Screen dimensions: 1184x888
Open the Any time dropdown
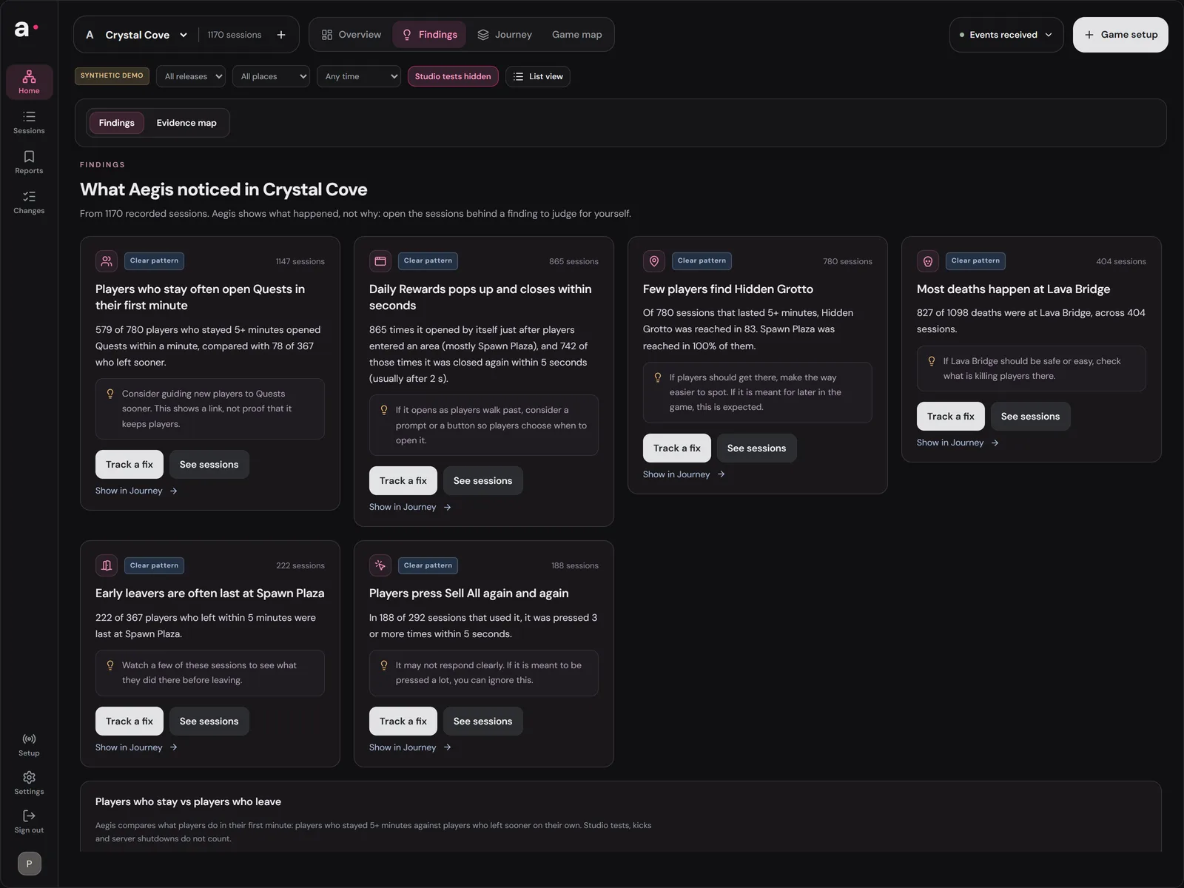[x=359, y=76]
